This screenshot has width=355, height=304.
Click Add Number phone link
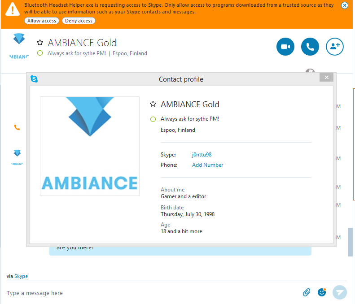[208, 165]
